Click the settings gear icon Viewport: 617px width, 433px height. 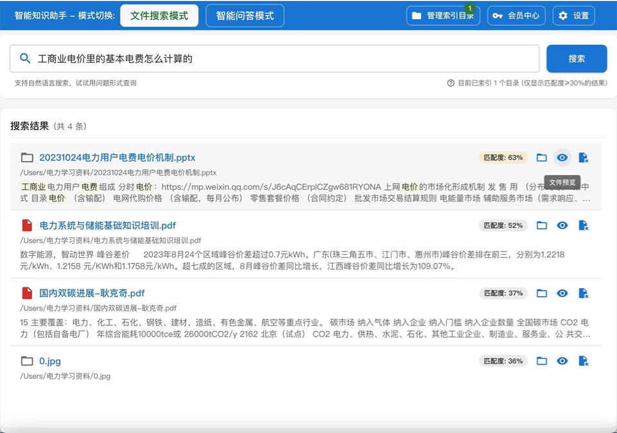point(561,15)
